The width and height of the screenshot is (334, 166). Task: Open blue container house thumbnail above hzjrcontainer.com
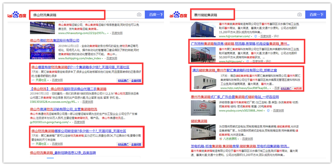click(203, 29)
